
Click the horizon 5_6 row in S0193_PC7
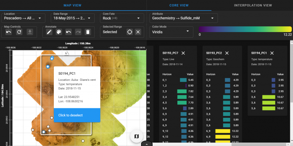point(178,108)
